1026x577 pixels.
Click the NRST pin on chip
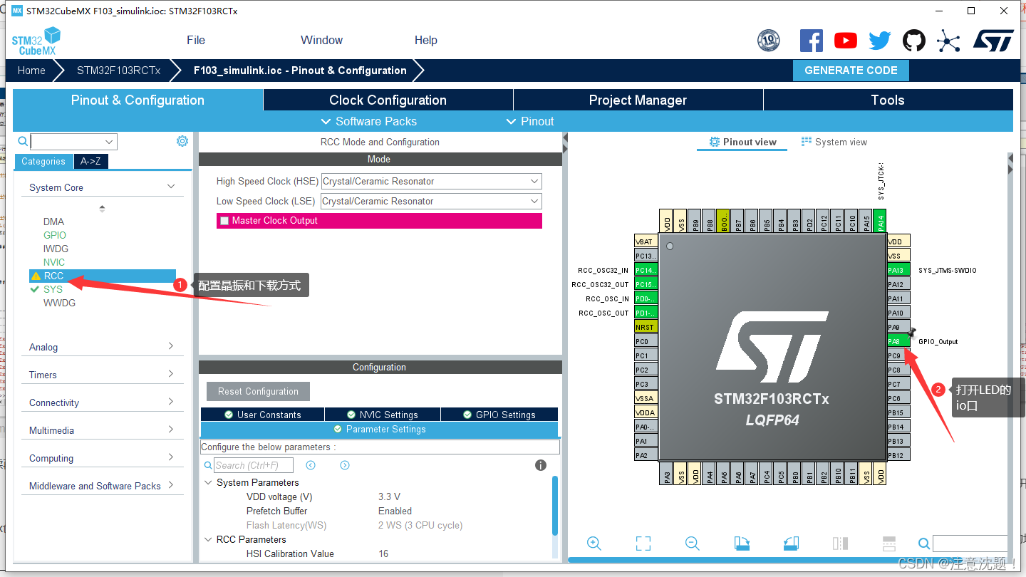coord(646,327)
